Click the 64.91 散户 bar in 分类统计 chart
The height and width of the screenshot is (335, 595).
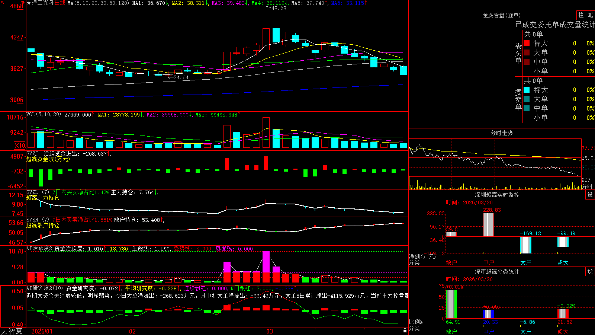click(x=451, y=304)
